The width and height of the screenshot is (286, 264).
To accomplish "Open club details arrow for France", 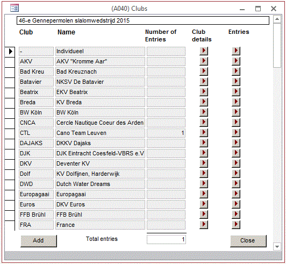I will [204, 225].
